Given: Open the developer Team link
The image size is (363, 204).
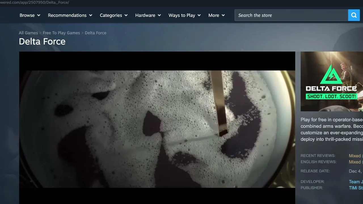Looking at the screenshot, I should [356, 182].
